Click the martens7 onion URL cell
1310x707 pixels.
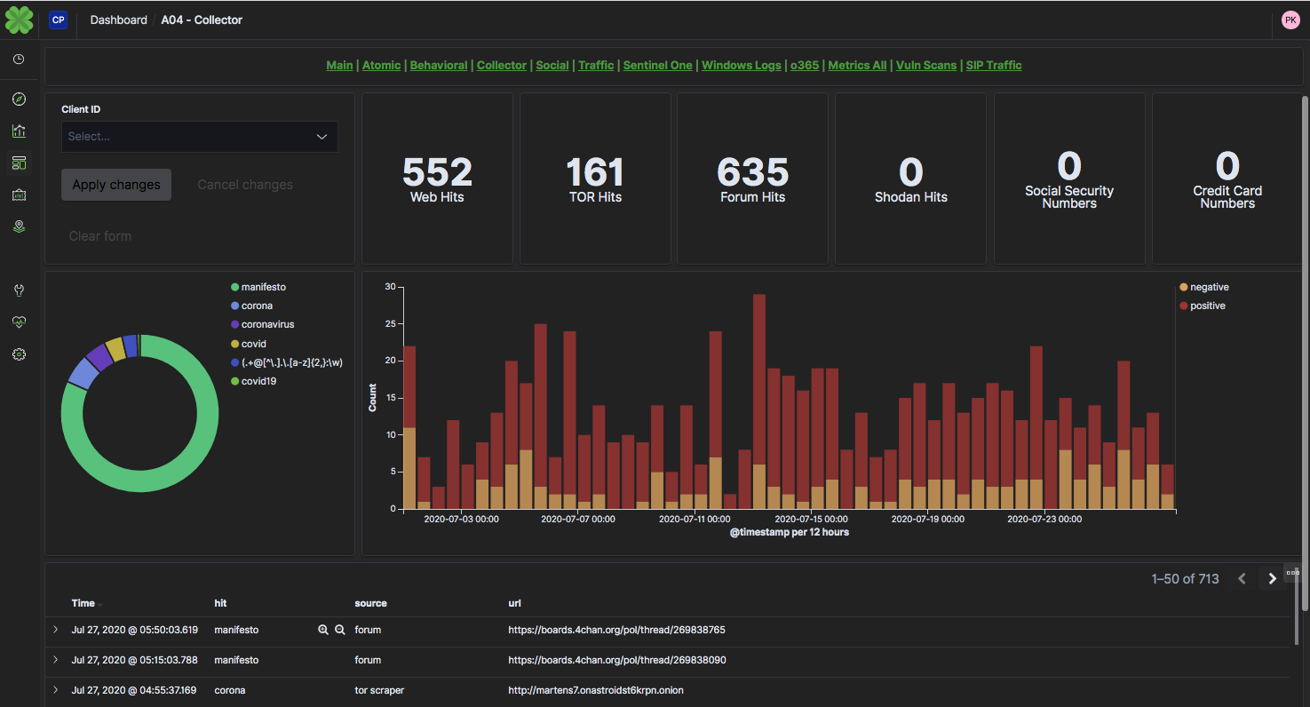pos(596,690)
